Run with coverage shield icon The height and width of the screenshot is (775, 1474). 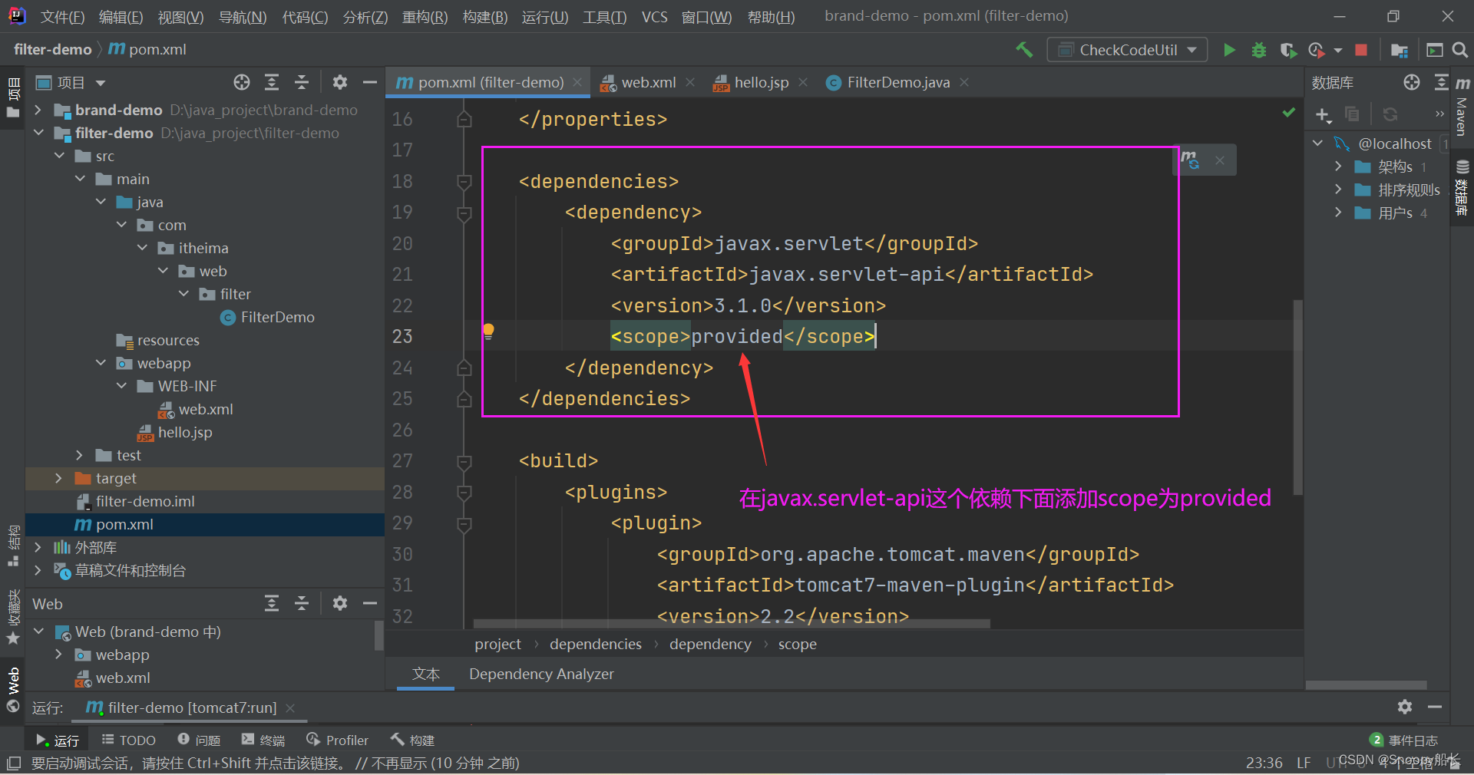tap(1288, 50)
